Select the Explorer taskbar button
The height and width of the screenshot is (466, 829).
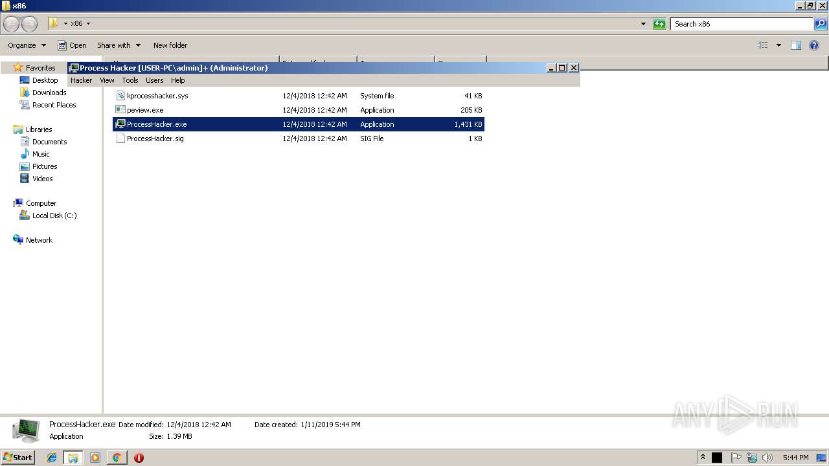(x=73, y=458)
